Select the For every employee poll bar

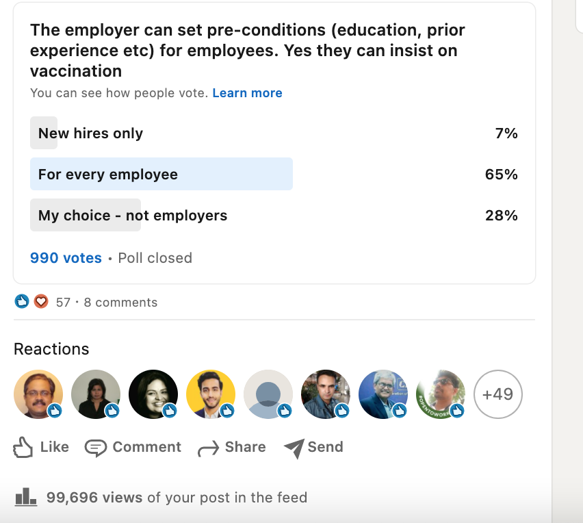161,175
